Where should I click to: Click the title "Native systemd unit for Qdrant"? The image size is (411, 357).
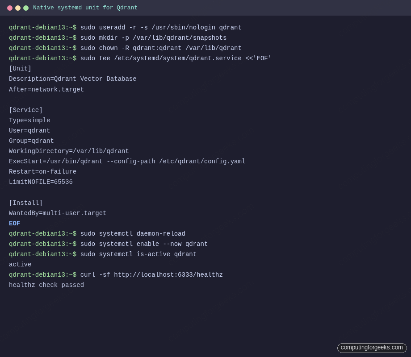coord(85,8)
